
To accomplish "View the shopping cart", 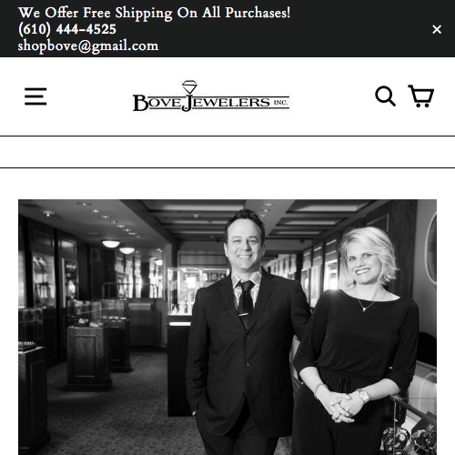I will coord(421,96).
